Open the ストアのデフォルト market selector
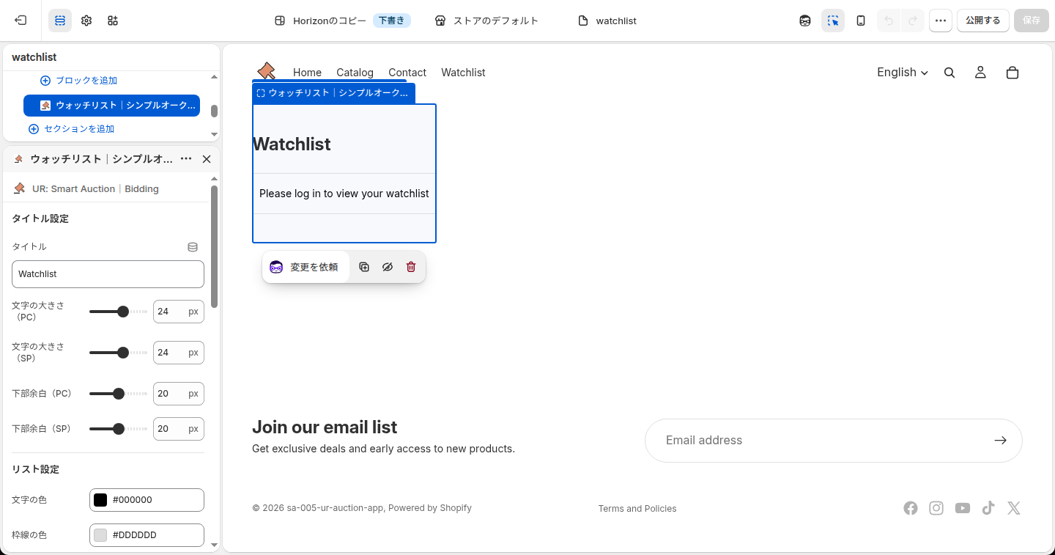This screenshot has height=555, width=1055. [486, 21]
